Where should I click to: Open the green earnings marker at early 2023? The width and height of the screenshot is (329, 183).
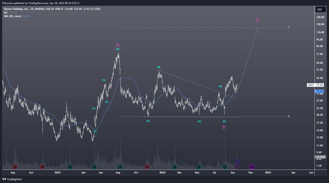[69, 167]
